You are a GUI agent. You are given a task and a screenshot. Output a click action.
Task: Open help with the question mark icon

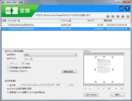(x=127, y=8)
